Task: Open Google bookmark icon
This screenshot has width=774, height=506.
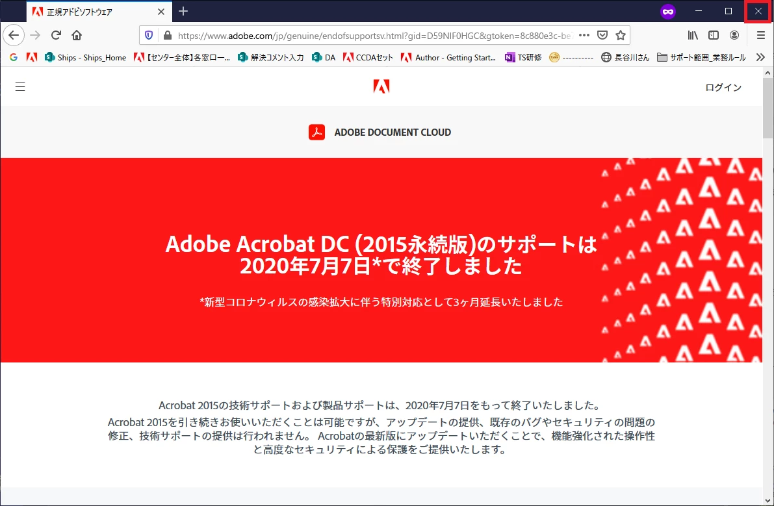Action: (14, 57)
